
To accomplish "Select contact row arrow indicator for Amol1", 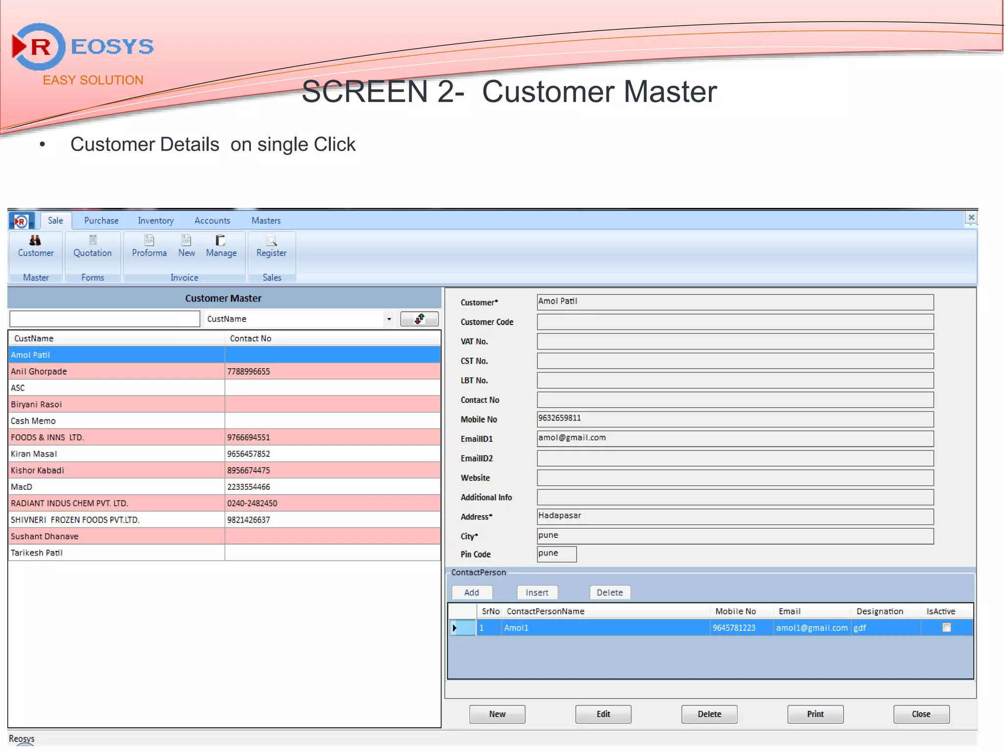I will pos(455,628).
